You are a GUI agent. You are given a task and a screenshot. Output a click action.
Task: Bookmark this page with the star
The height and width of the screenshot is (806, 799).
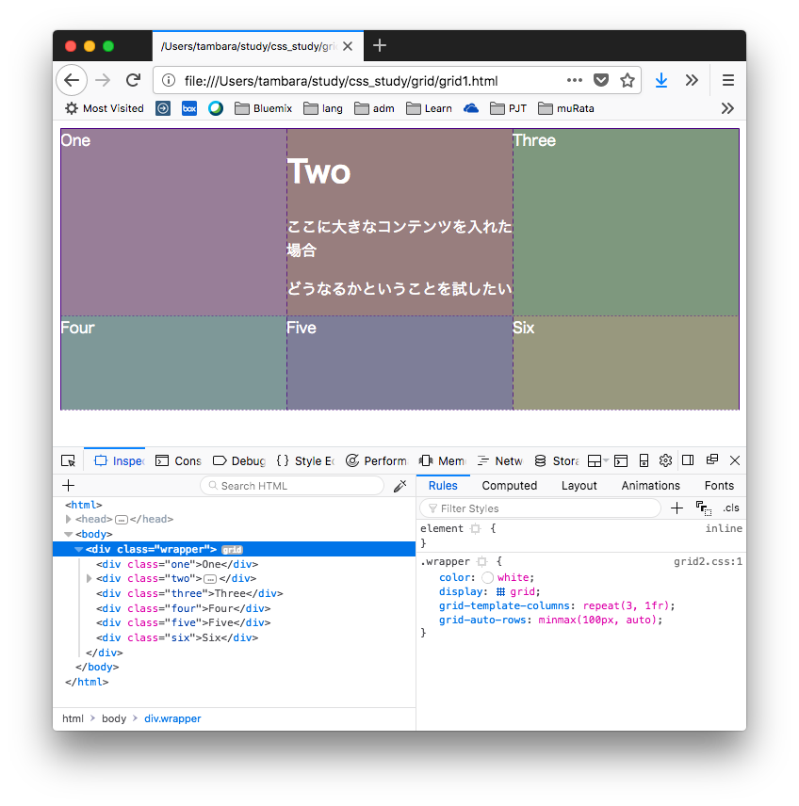click(x=628, y=80)
